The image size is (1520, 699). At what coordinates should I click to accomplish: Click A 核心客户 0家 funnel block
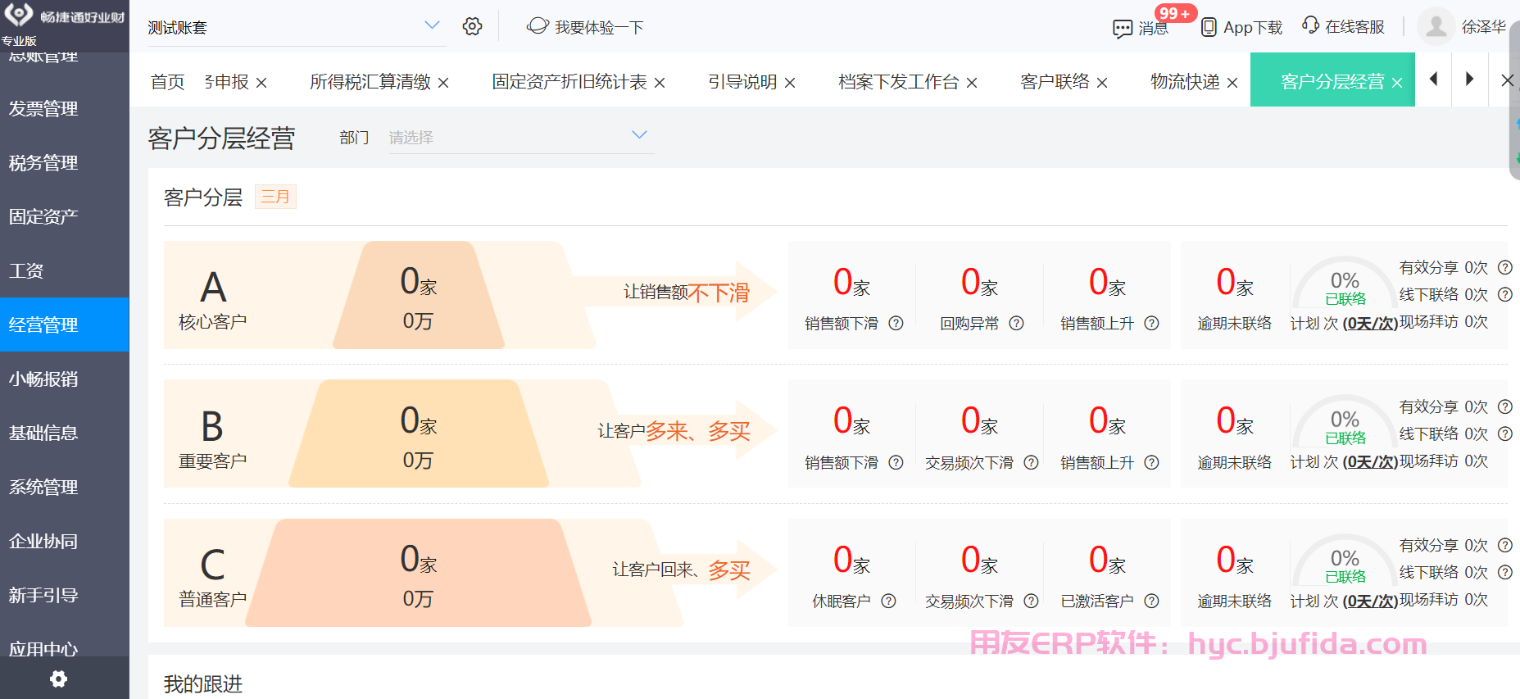[x=418, y=295]
